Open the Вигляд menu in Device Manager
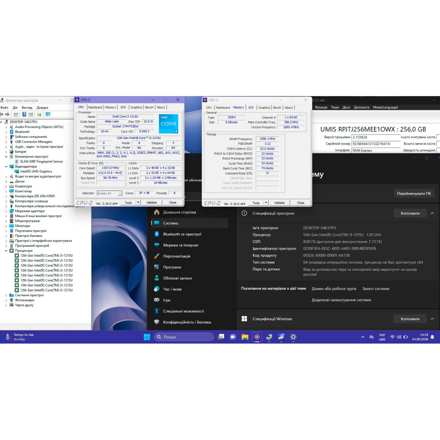This screenshot has height=440, width=440. point(27,107)
